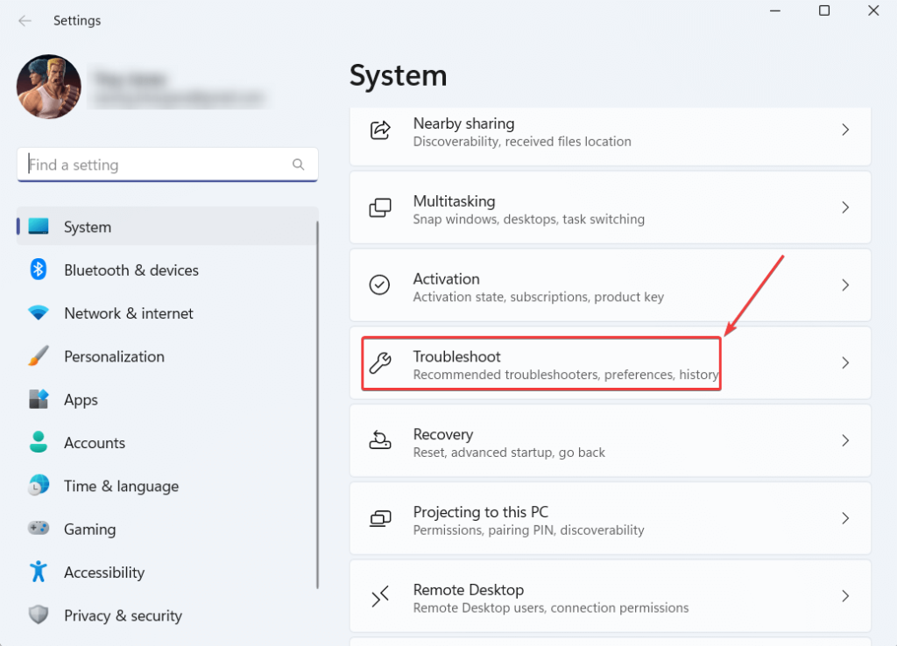Image resolution: width=897 pixels, height=646 pixels.
Task: Select Personalization in the sidebar
Action: click(x=114, y=356)
